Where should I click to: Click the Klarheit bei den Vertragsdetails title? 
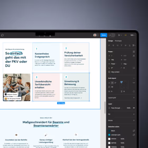(76, 140)
